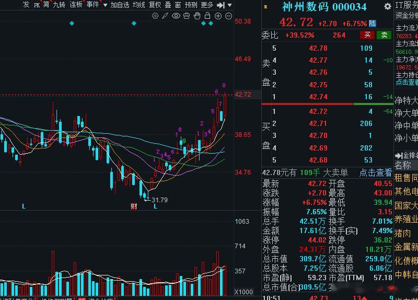The width and height of the screenshot is (418, 300).
Task: Click the 预测 forecast item
Action: pos(191,5)
